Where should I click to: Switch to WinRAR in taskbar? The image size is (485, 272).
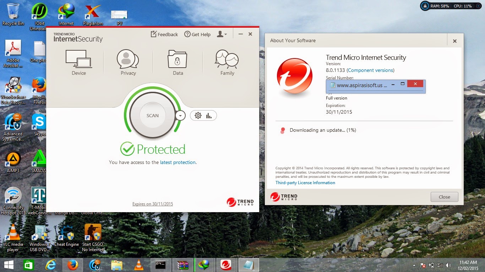[183, 265]
